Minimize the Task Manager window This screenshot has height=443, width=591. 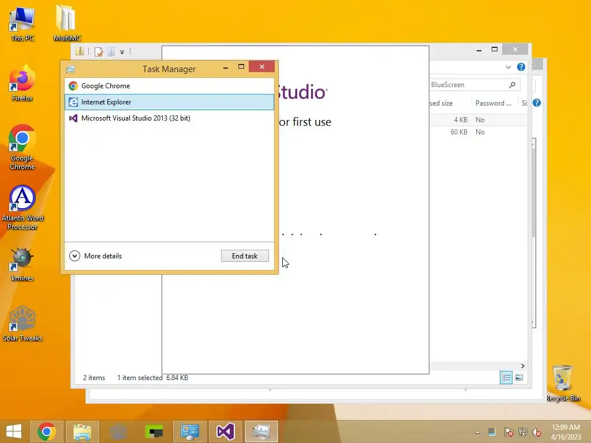pos(226,67)
